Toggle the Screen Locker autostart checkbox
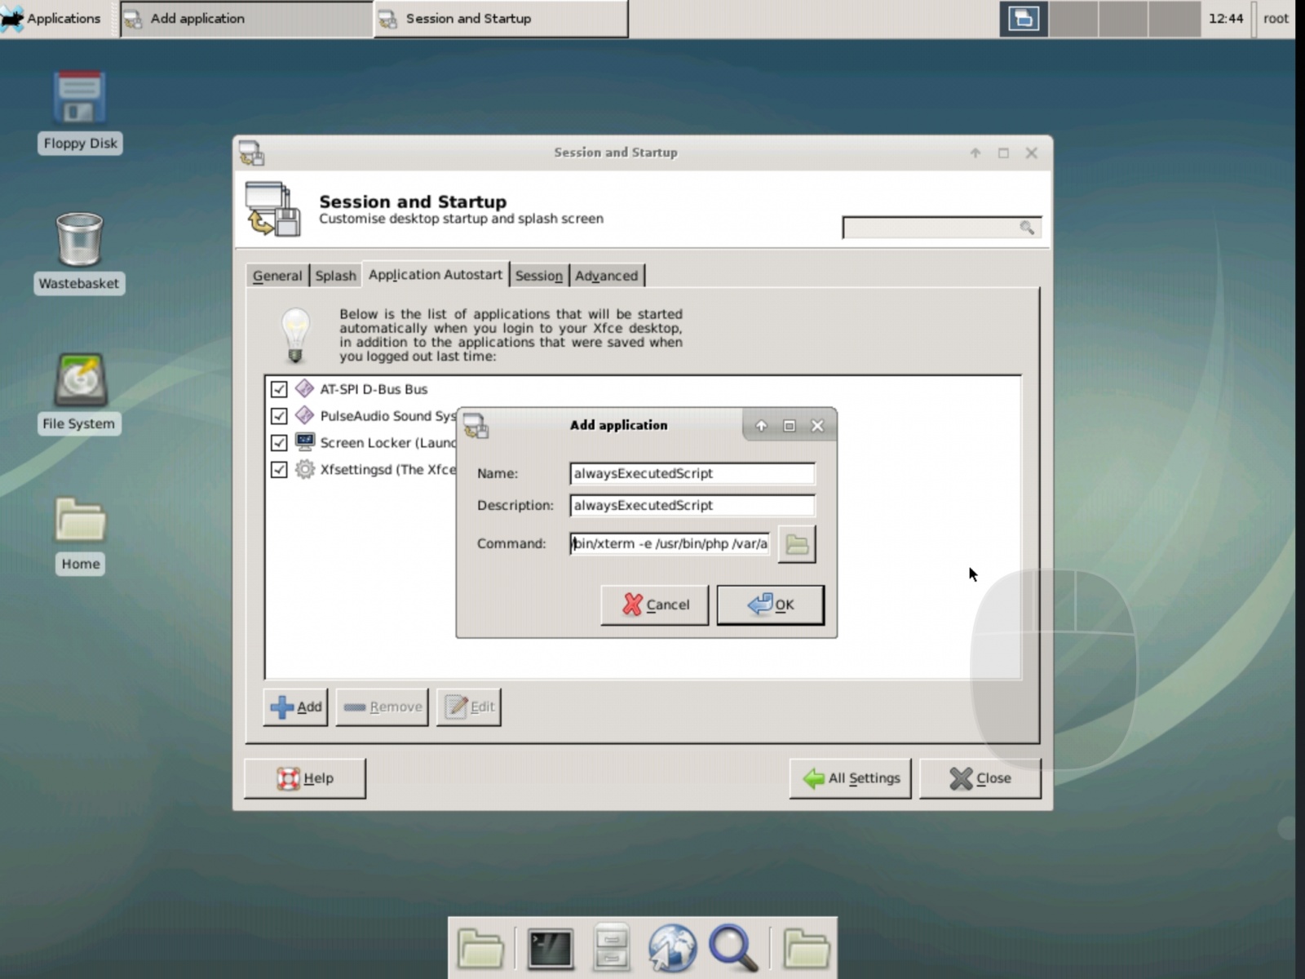This screenshot has width=1305, height=979. coord(279,443)
